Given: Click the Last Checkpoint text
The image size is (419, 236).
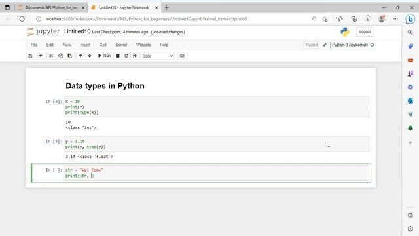Looking at the screenshot, I should (x=120, y=32).
